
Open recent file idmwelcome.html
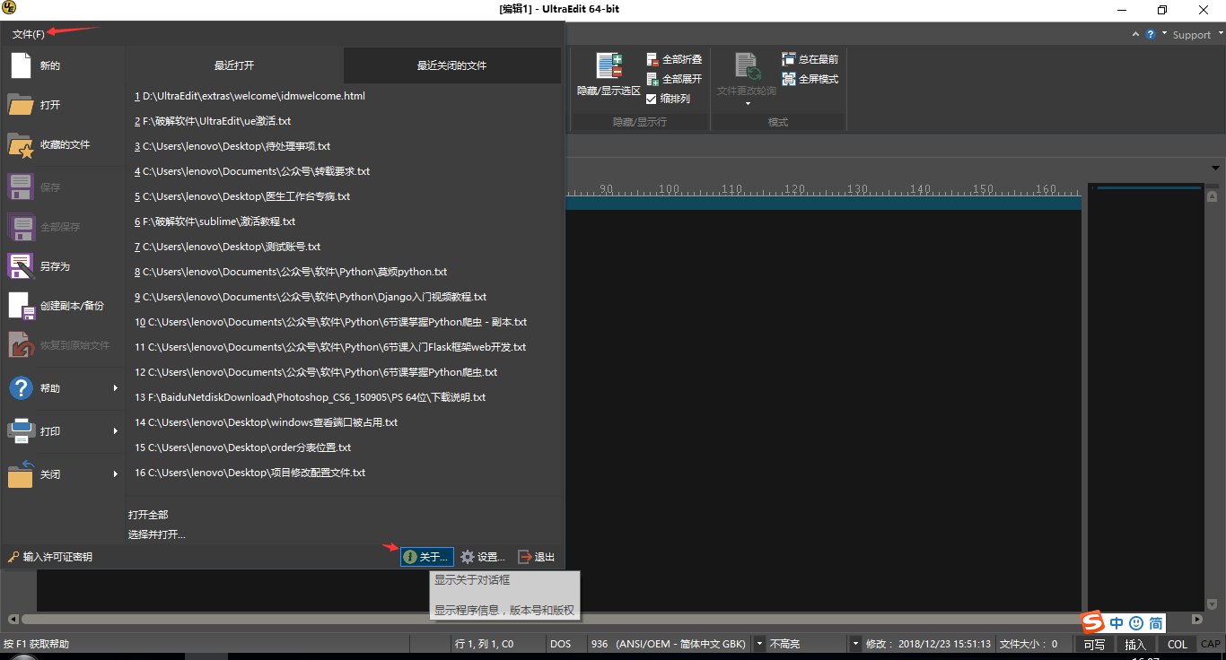point(250,96)
